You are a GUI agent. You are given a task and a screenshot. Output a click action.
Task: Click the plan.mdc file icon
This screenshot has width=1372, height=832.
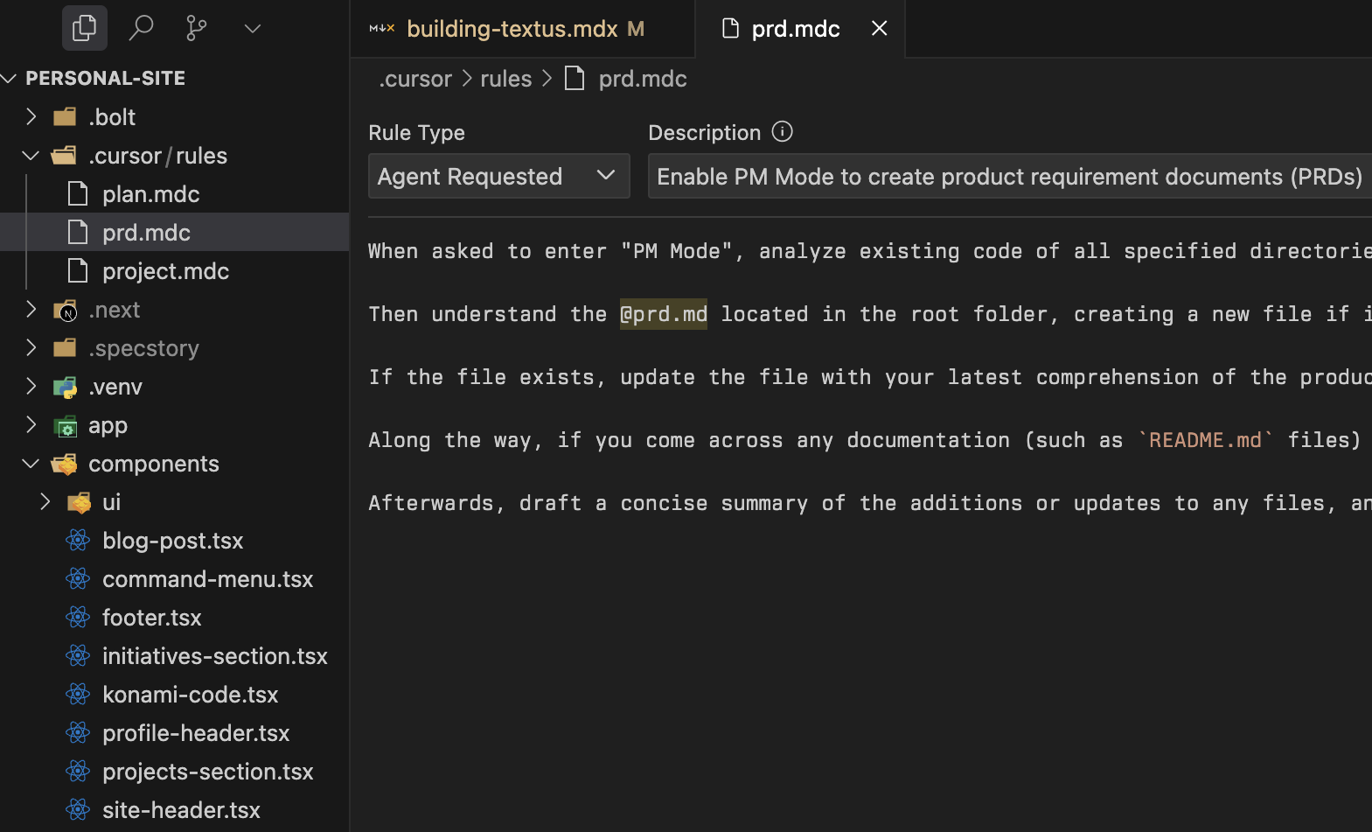tap(78, 193)
